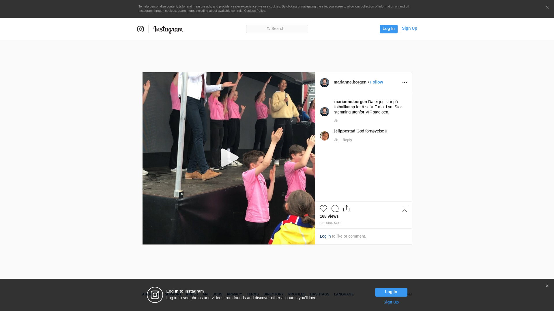Open the PROFILES footer link
The height and width of the screenshot is (311, 554).
click(297, 294)
